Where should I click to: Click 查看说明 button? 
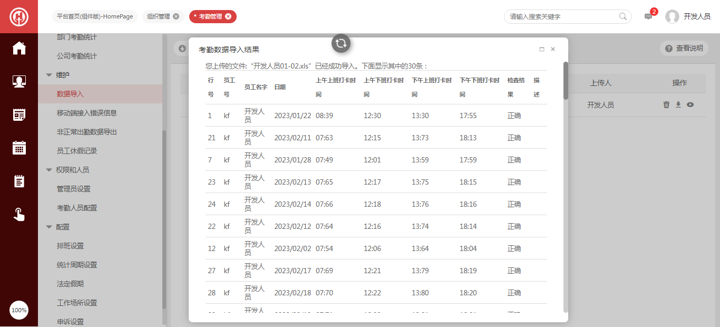(x=684, y=49)
